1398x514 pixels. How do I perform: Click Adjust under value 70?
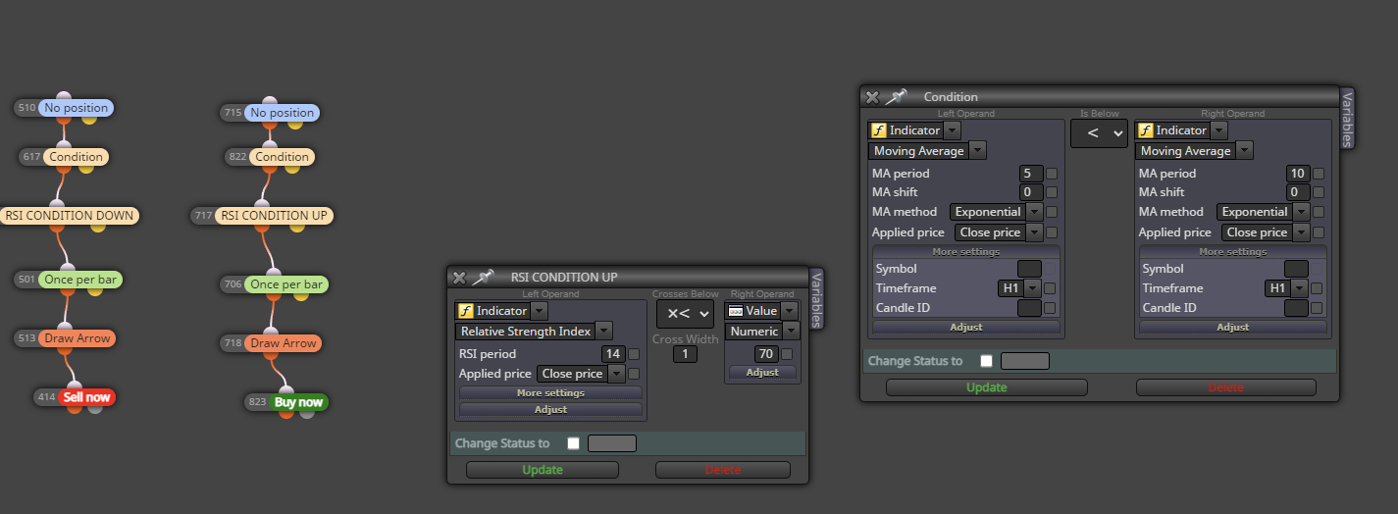762,373
